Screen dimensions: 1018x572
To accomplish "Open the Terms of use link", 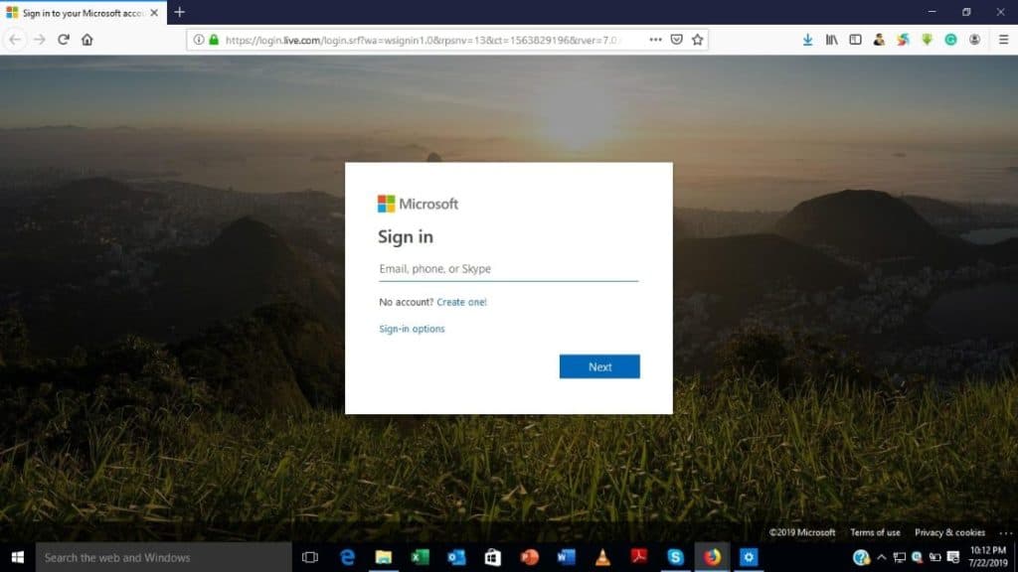I will pos(875,532).
